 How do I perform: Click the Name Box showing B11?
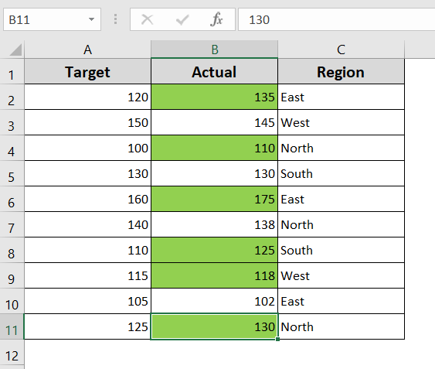[x=52, y=19]
